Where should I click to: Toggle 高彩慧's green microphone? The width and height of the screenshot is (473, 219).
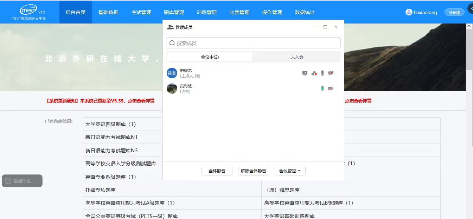coord(322,88)
